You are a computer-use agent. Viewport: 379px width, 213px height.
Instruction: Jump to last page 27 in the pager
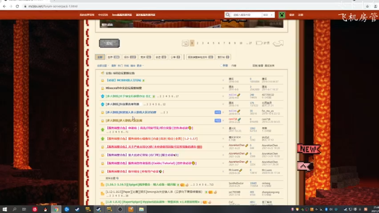coord(249,43)
